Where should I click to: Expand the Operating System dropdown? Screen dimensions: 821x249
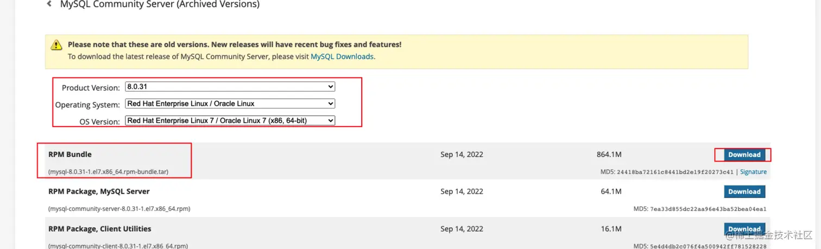(x=230, y=104)
